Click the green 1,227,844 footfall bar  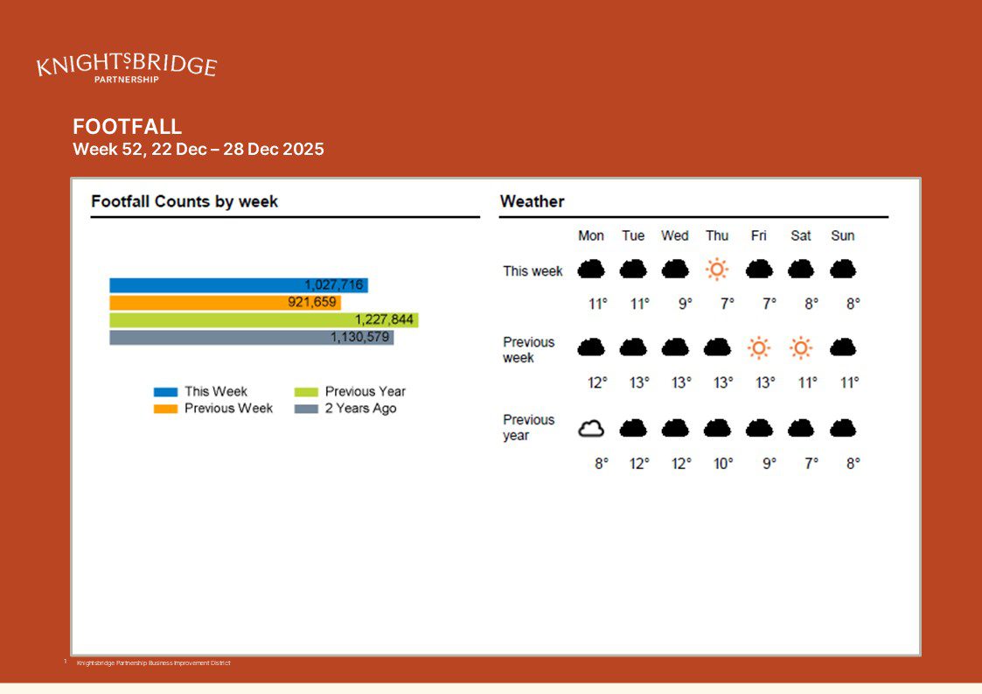[x=263, y=320]
